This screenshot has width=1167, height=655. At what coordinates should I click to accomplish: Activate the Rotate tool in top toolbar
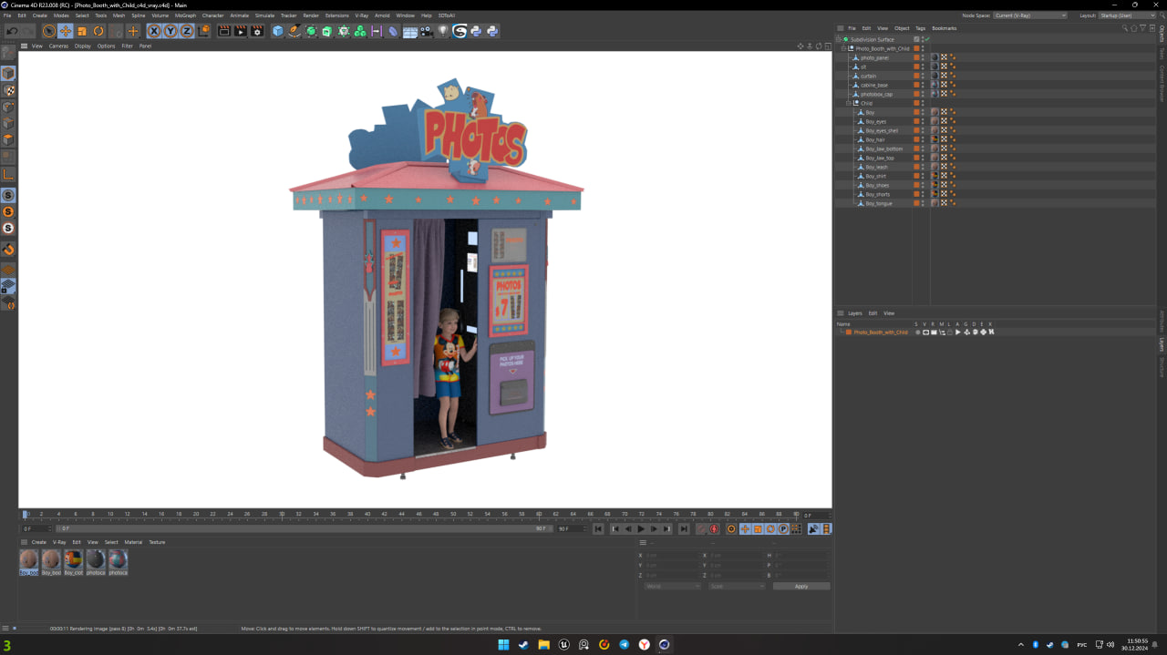point(98,31)
